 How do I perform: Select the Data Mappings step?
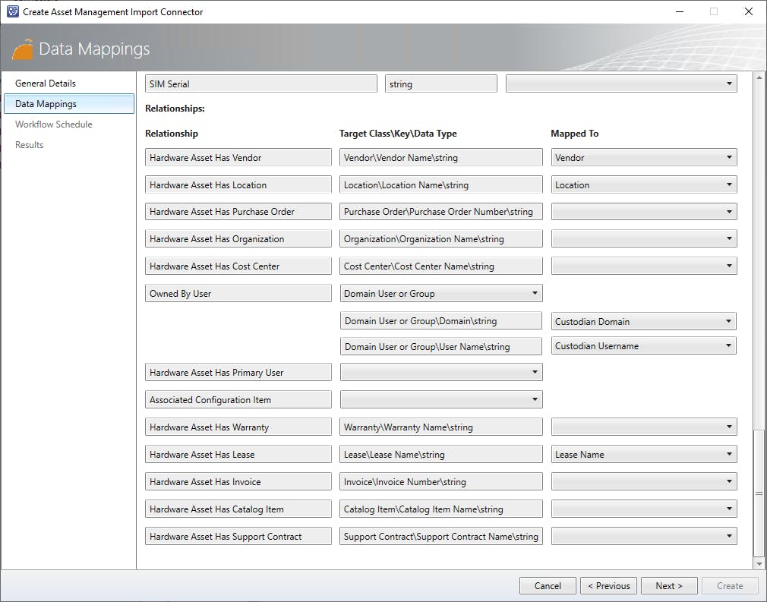pos(46,104)
